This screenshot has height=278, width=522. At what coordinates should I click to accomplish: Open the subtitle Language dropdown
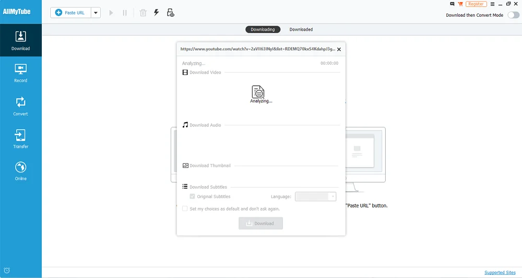tap(316, 196)
